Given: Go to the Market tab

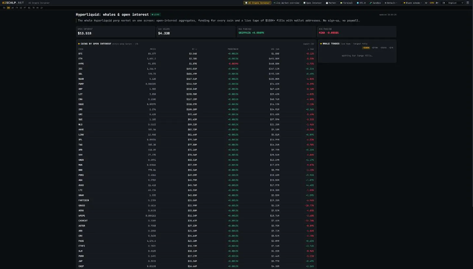Looking at the screenshot, I should (x=331, y=3).
